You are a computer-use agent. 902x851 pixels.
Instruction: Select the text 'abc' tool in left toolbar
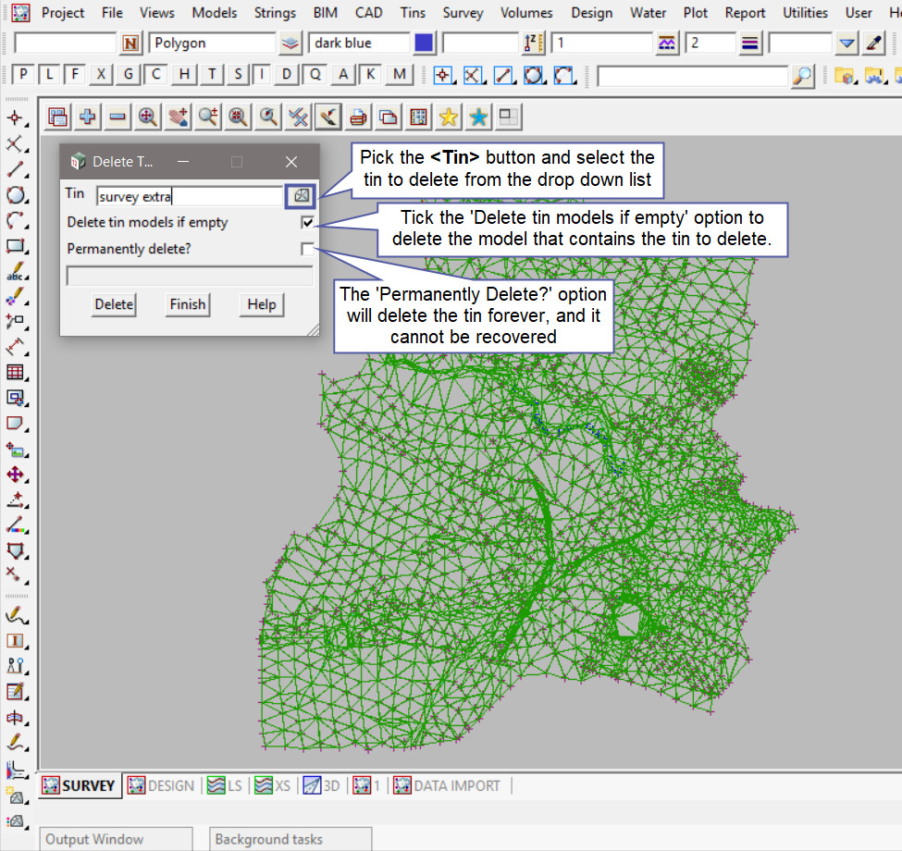tap(15, 273)
